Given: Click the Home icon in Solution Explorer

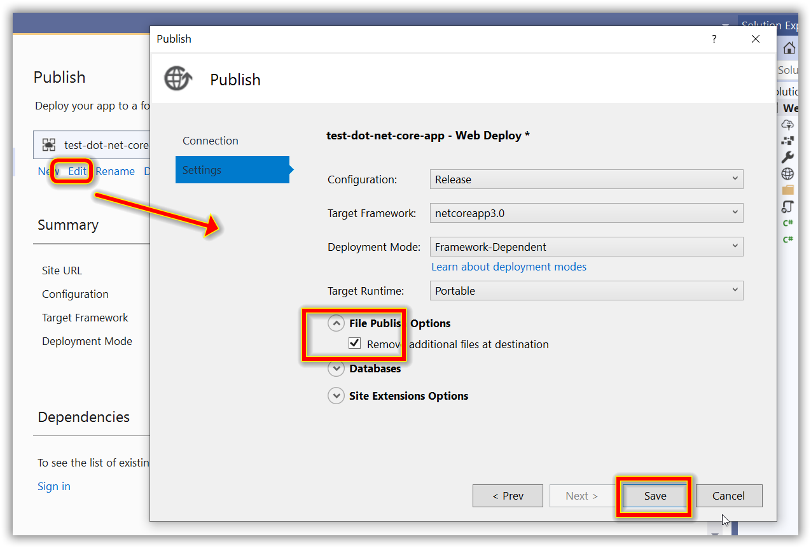Looking at the screenshot, I should 789,48.
